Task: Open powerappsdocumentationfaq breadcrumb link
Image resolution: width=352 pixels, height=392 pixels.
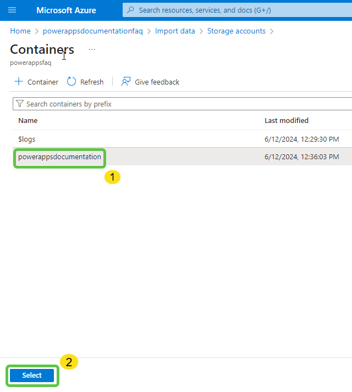Action: (x=92, y=31)
